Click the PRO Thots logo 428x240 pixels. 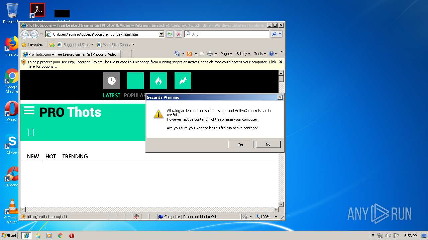point(70,112)
